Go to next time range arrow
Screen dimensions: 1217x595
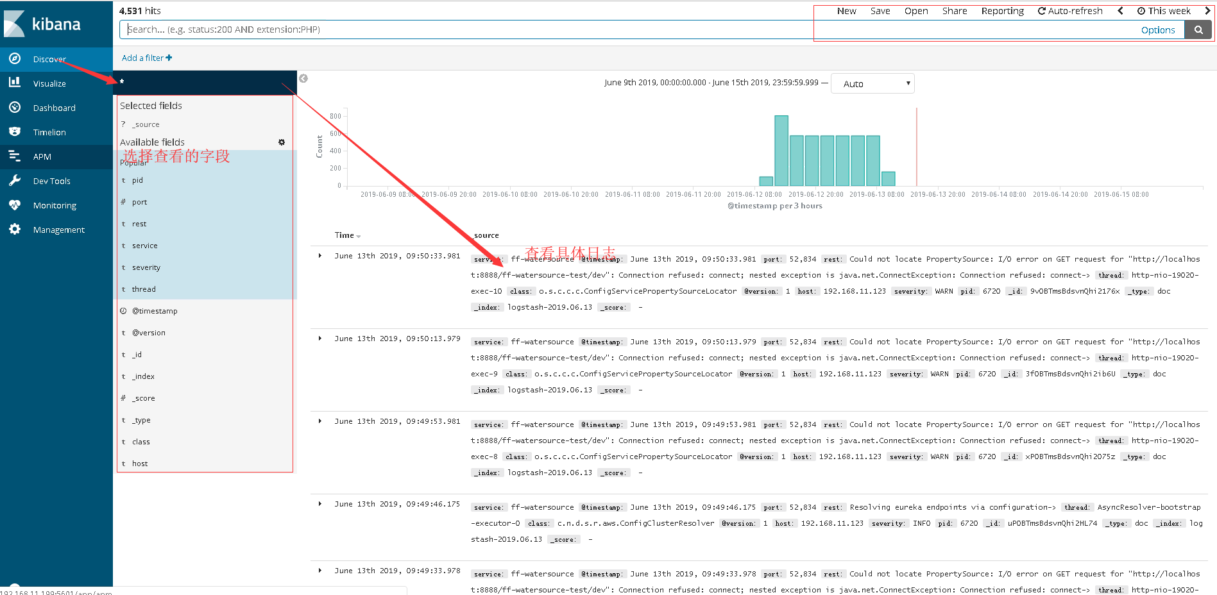pos(1207,11)
